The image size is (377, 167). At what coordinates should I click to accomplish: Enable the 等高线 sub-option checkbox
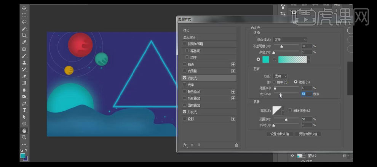coord(187,51)
